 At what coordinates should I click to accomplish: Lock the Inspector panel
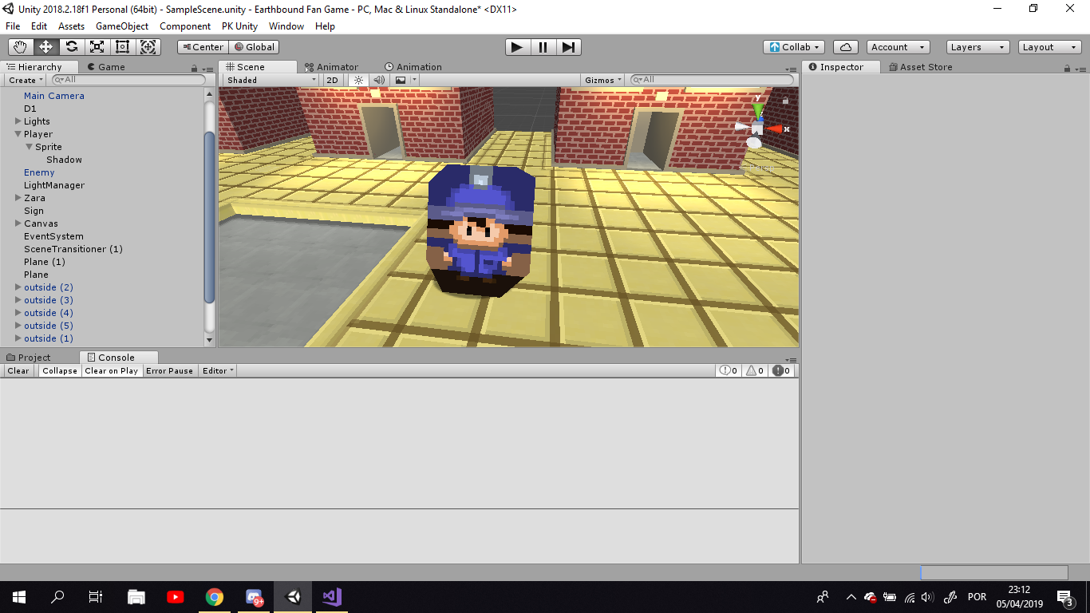click(1068, 69)
